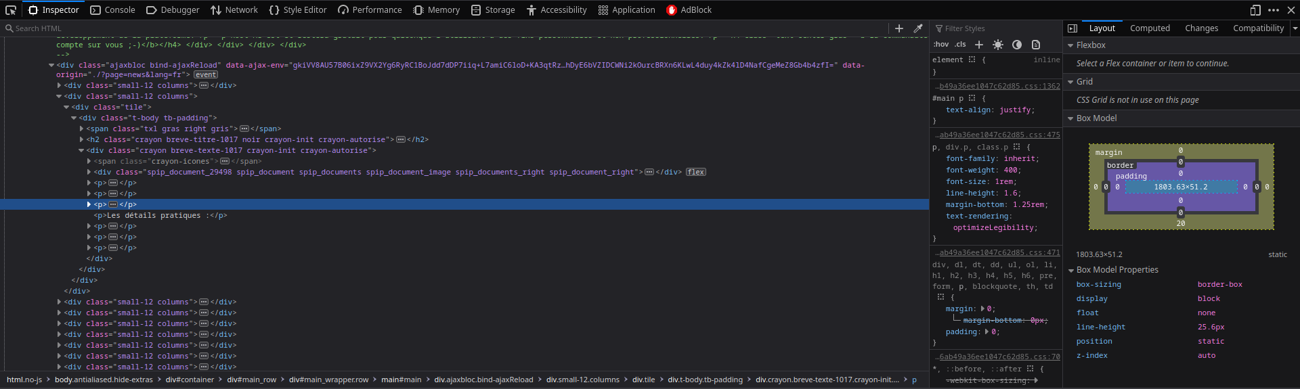The height and width of the screenshot is (389, 1300).
Task: Open the Memory tab
Action: 437,10
